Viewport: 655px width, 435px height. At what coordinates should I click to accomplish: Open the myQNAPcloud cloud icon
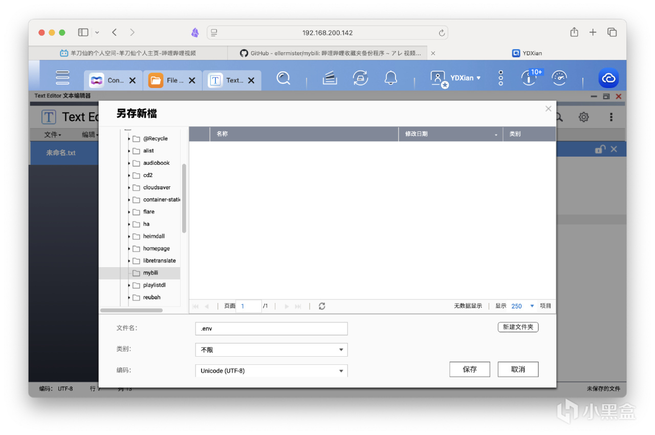point(609,78)
